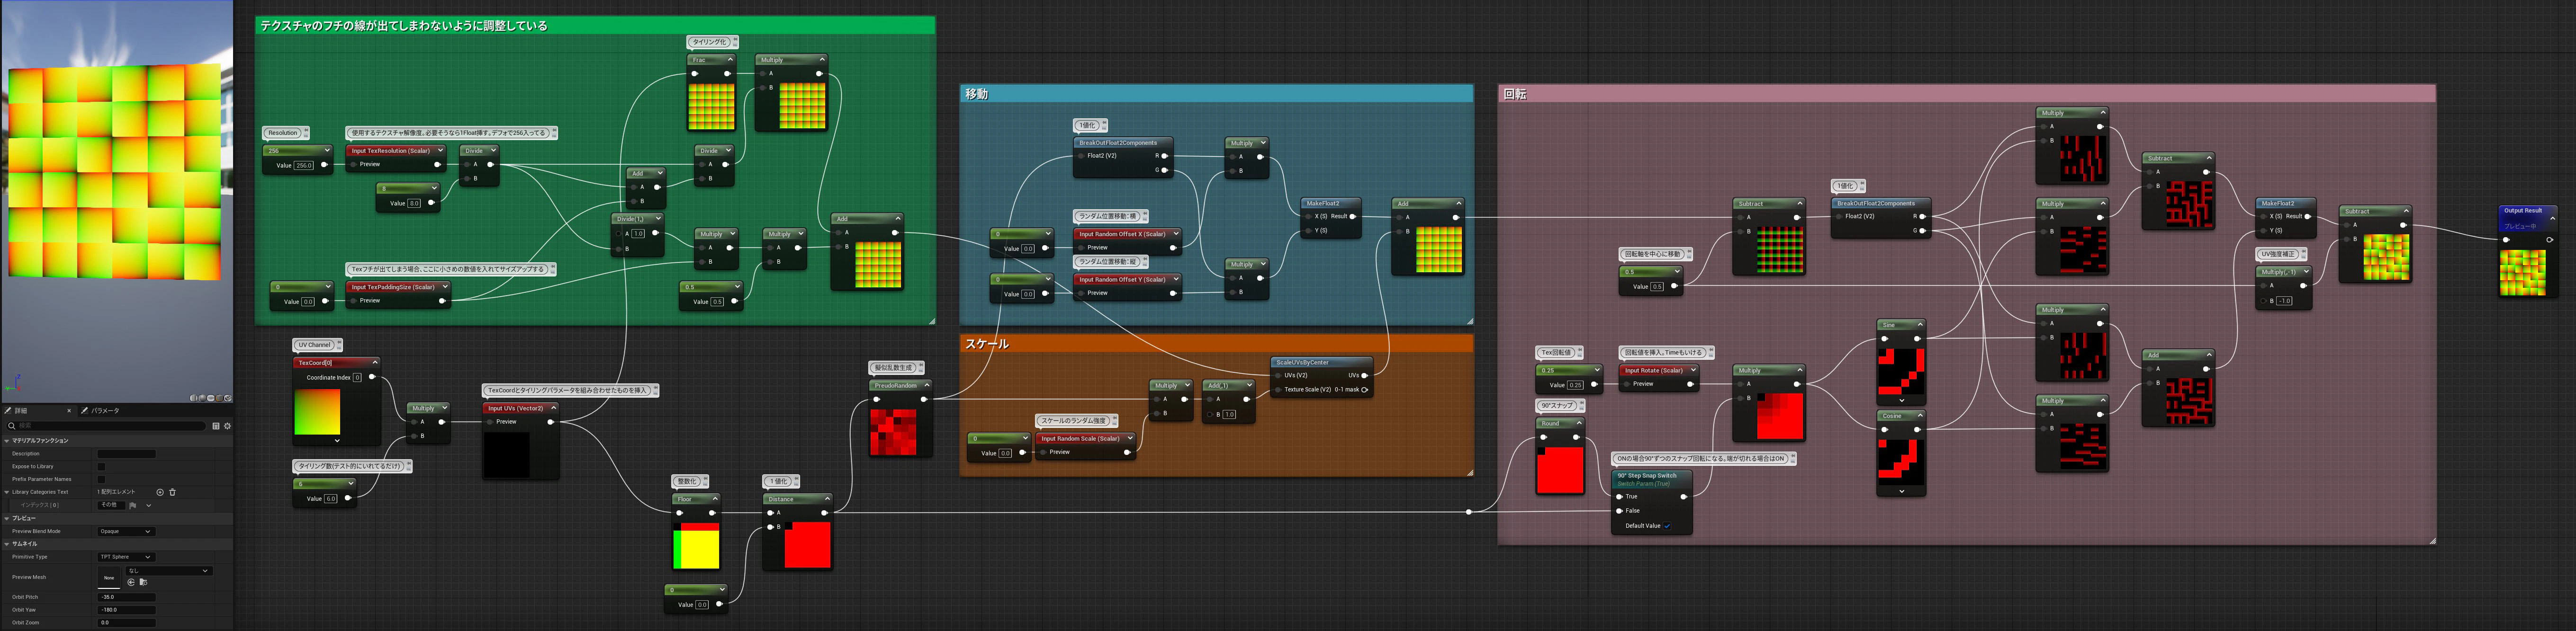This screenshot has height=631, width=2576.
Task: Close the 詳細 tab with its X
Action: coord(69,411)
